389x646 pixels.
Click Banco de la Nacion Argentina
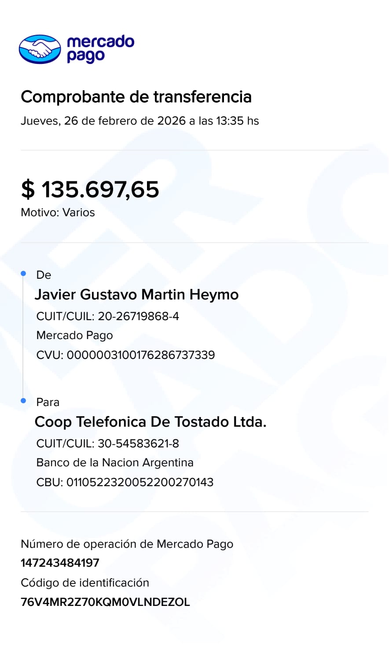[115, 462]
